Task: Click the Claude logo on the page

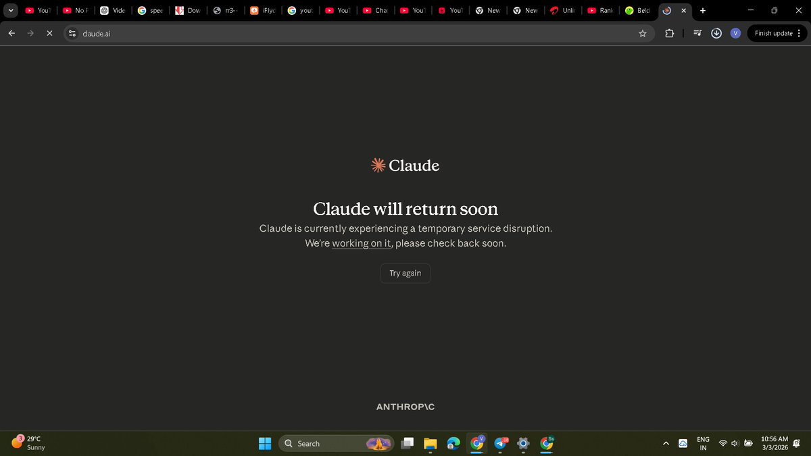Action: point(405,166)
